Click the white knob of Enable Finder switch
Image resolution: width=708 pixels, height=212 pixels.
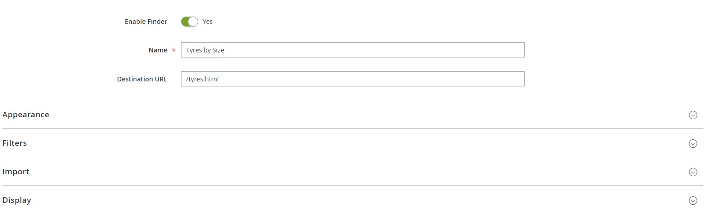[193, 22]
